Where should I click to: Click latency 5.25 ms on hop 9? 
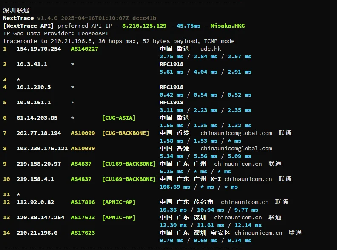(171, 172)
